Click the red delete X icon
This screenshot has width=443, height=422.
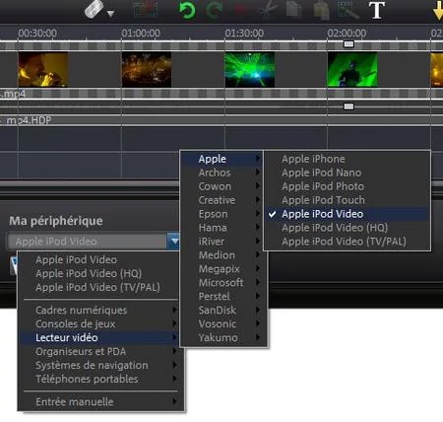(241, 10)
